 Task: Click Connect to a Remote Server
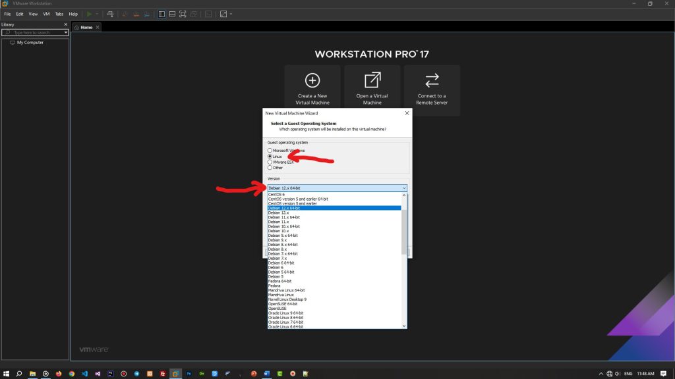coord(432,88)
